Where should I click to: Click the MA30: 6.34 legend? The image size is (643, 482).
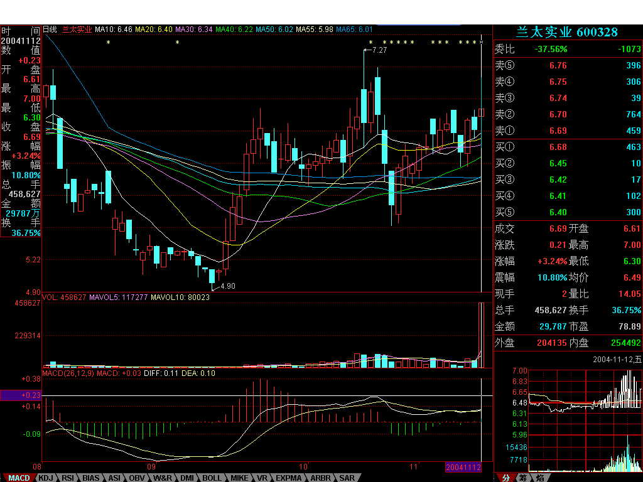click(194, 29)
